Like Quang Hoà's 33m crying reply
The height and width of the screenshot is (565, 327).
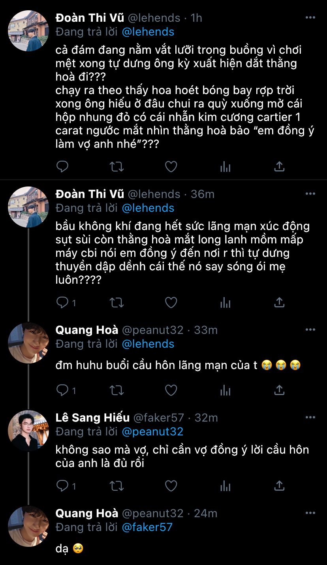click(x=171, y=390)
